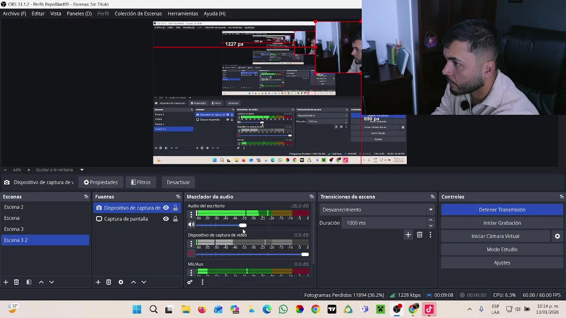Click Iniciar Cámara Virtual button

pos(495,236)
